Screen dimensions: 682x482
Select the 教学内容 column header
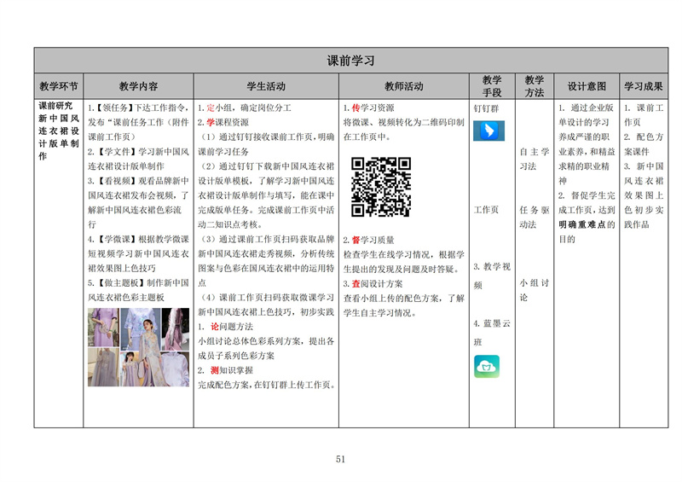138,86
